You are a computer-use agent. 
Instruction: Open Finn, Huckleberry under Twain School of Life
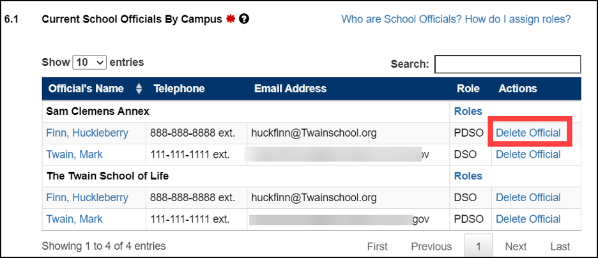(x=88, y=197)
